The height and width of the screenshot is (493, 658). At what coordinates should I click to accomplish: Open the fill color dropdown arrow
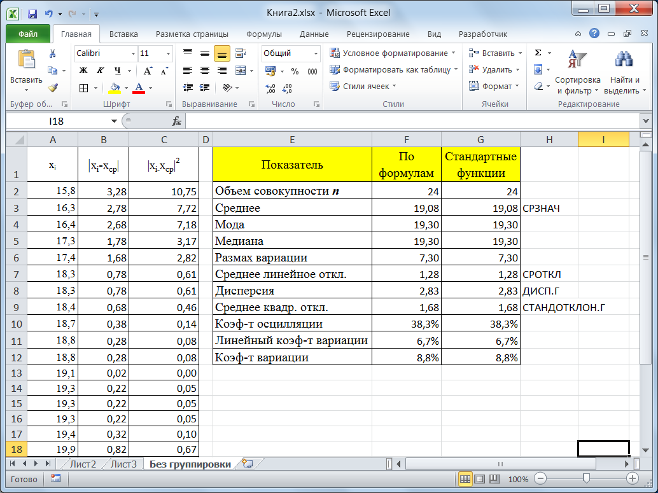(126, 88)
